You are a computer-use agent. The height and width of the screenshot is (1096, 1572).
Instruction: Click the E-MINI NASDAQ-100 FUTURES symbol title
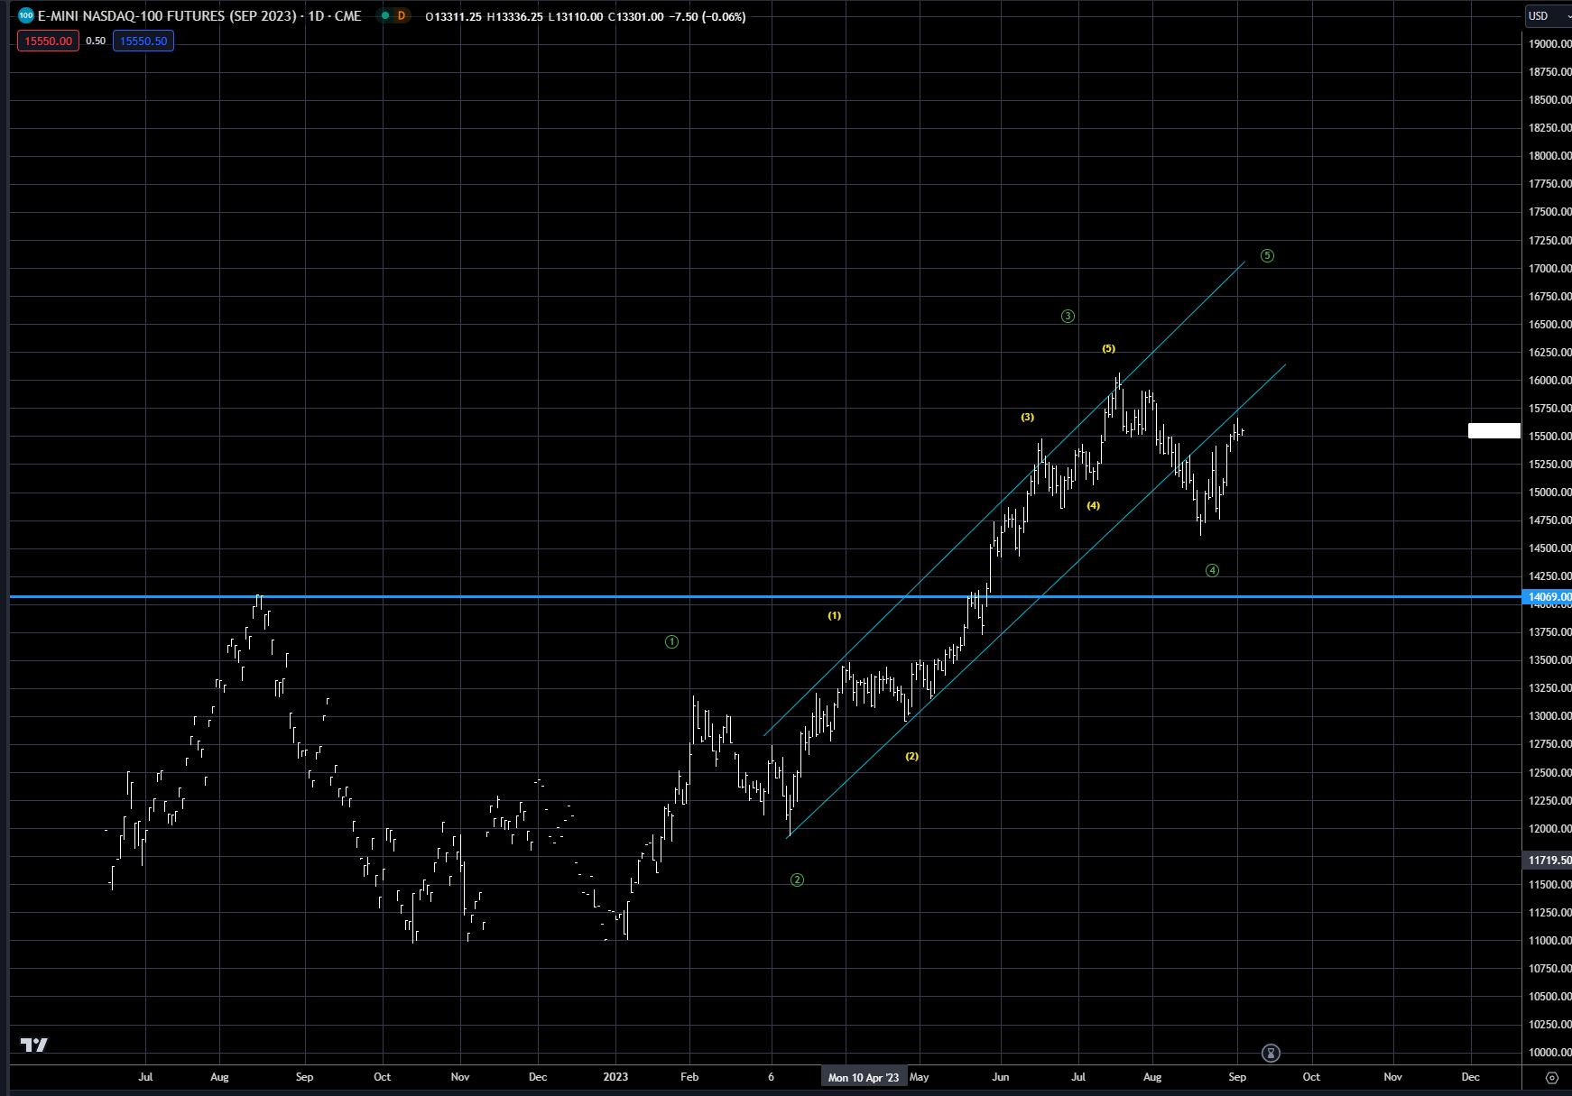tap(169, 16)
